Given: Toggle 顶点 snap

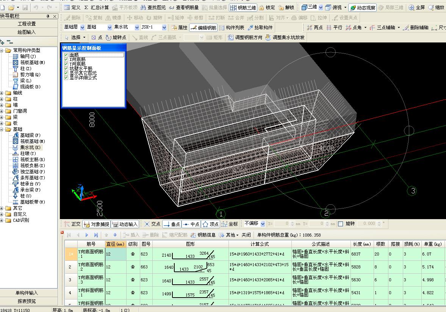Looking at the screenshot, I should 210,224.
